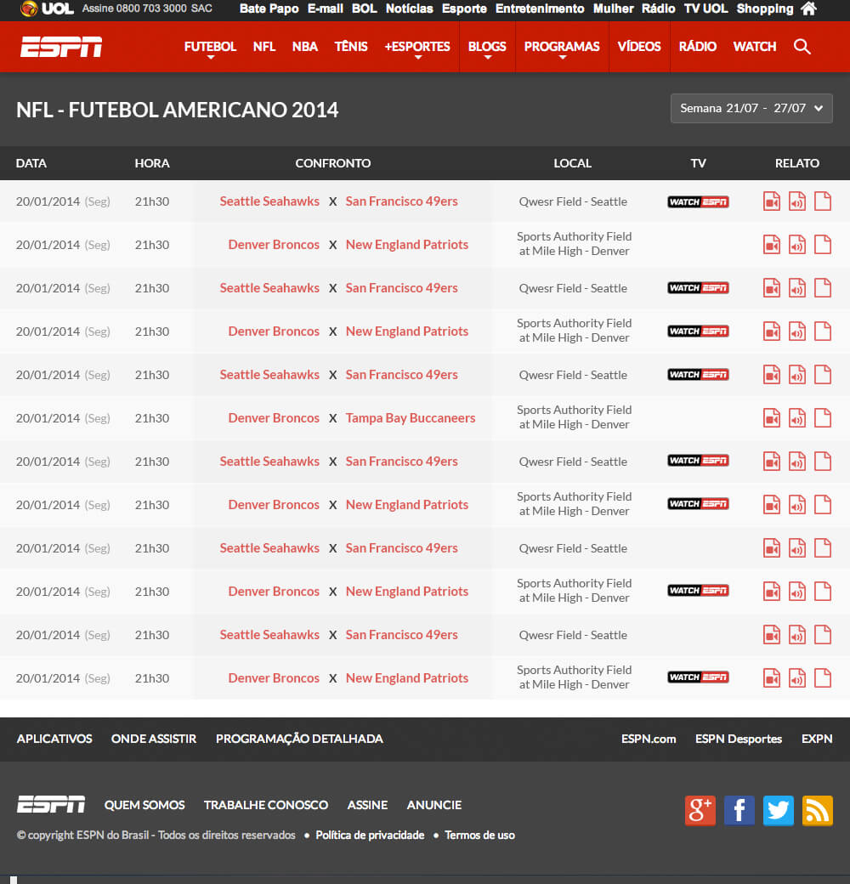
Task: Open Política de privacidade link
Action: tap(370, 835)
